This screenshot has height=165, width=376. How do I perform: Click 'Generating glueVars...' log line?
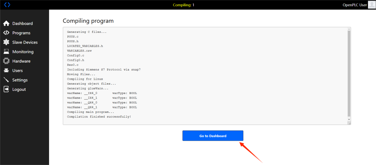coord(88,88)
